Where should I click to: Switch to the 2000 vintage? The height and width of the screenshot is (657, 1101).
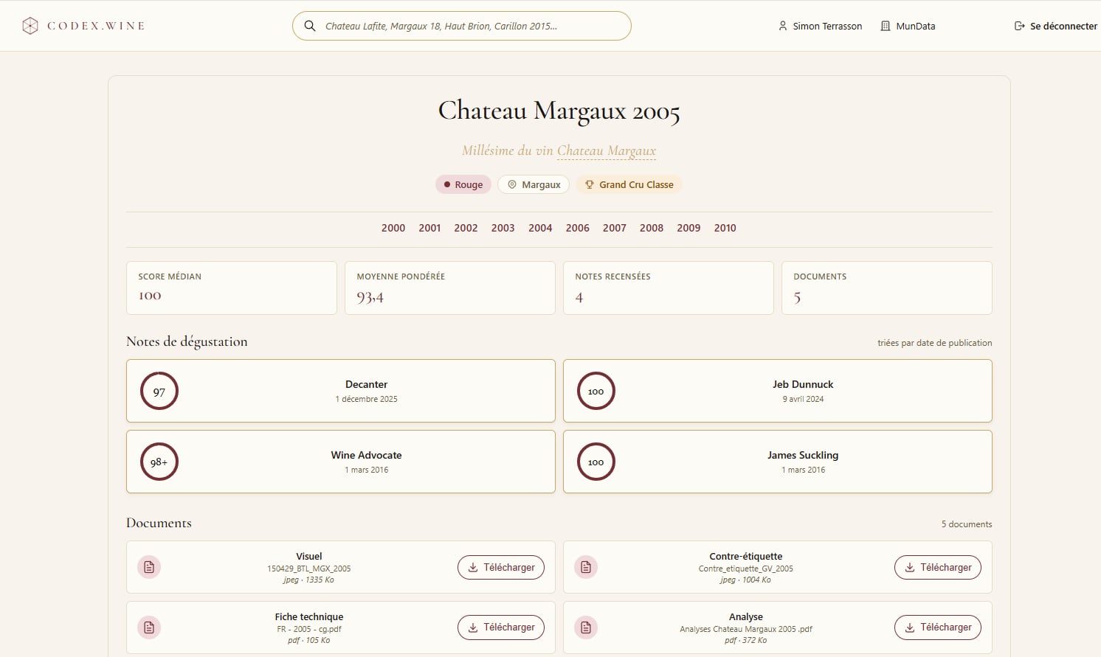pyautogui.click(x=393, y=228)
